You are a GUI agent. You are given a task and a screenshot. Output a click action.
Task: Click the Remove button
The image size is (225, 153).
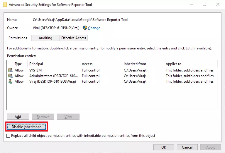[43, 117]
